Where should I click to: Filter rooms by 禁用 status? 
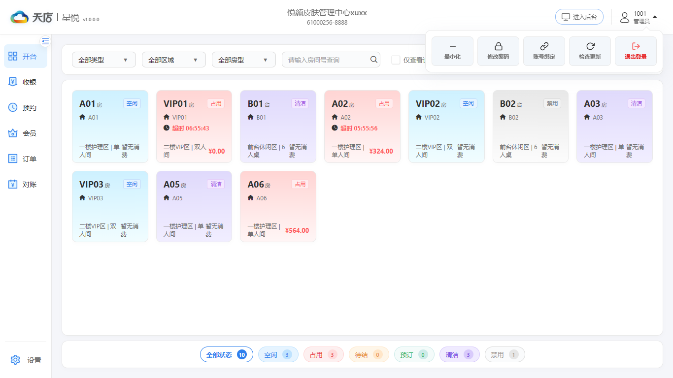(x=505, y=354)
